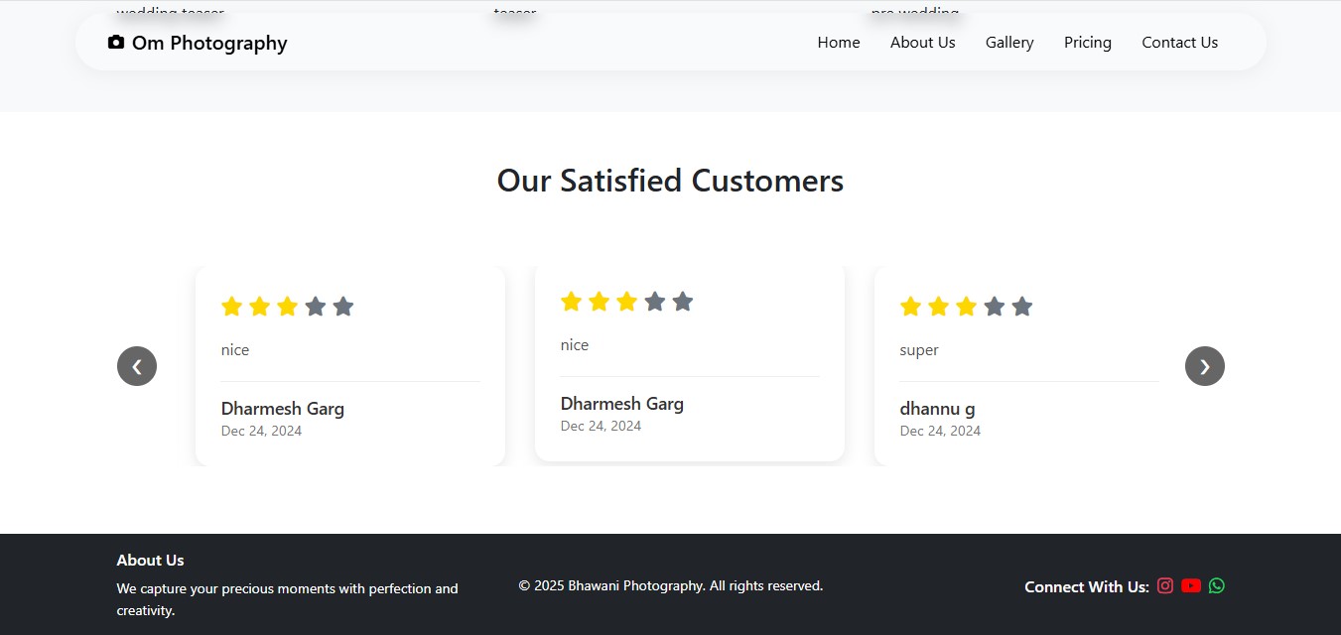Click the camera logo icon
The image size is (1341, 635).
click(x=116, y=43)
